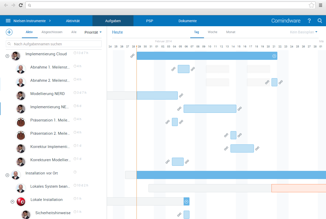
Task: Click link icon left of Sicherheitshinweise bar
Action: 179,215
